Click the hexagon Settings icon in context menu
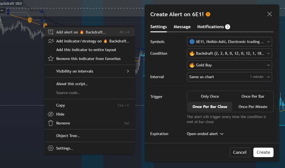Viewport: 285px width, 168px height. (x=51, y=148)
